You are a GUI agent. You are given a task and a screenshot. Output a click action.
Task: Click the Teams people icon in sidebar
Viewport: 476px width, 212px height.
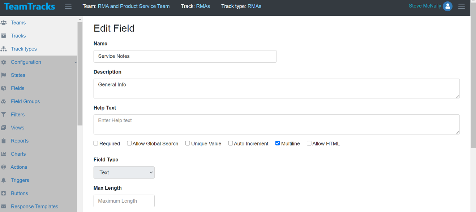click(4, 23)
